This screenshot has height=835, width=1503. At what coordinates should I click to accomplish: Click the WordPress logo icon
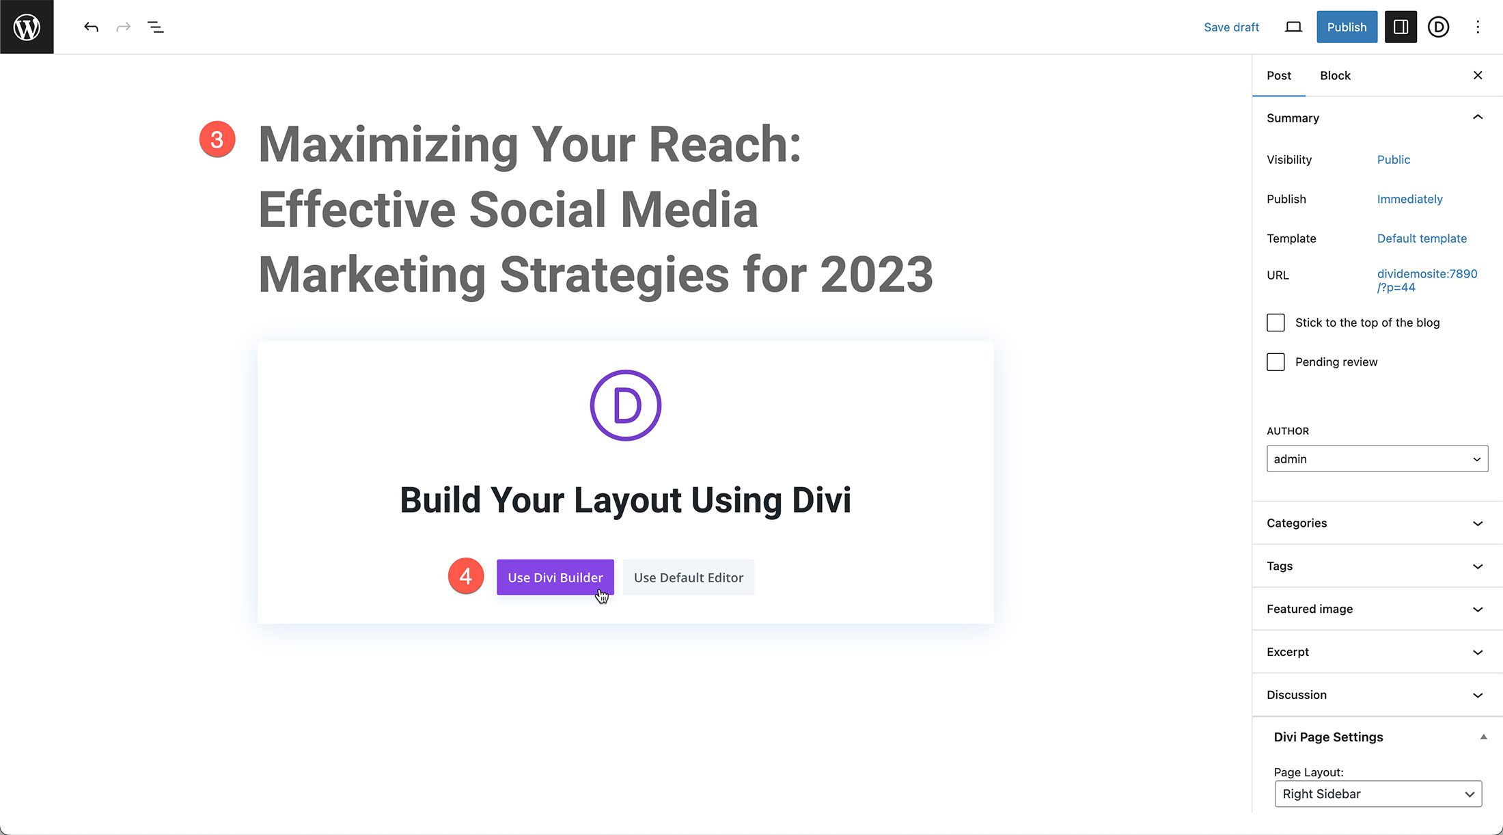tap(27, 27)
